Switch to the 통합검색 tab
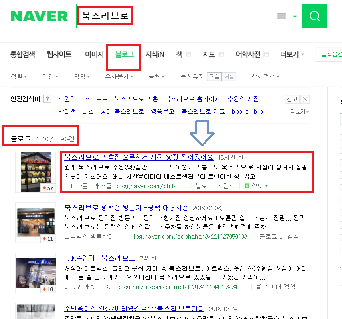 pyautogui.click(x=23, y=54)
